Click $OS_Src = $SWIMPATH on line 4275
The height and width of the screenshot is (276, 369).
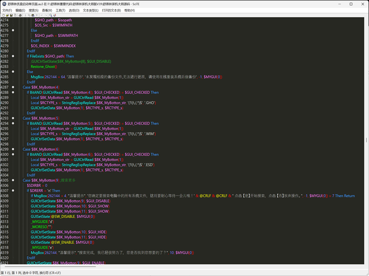click(x=54, y=25)
